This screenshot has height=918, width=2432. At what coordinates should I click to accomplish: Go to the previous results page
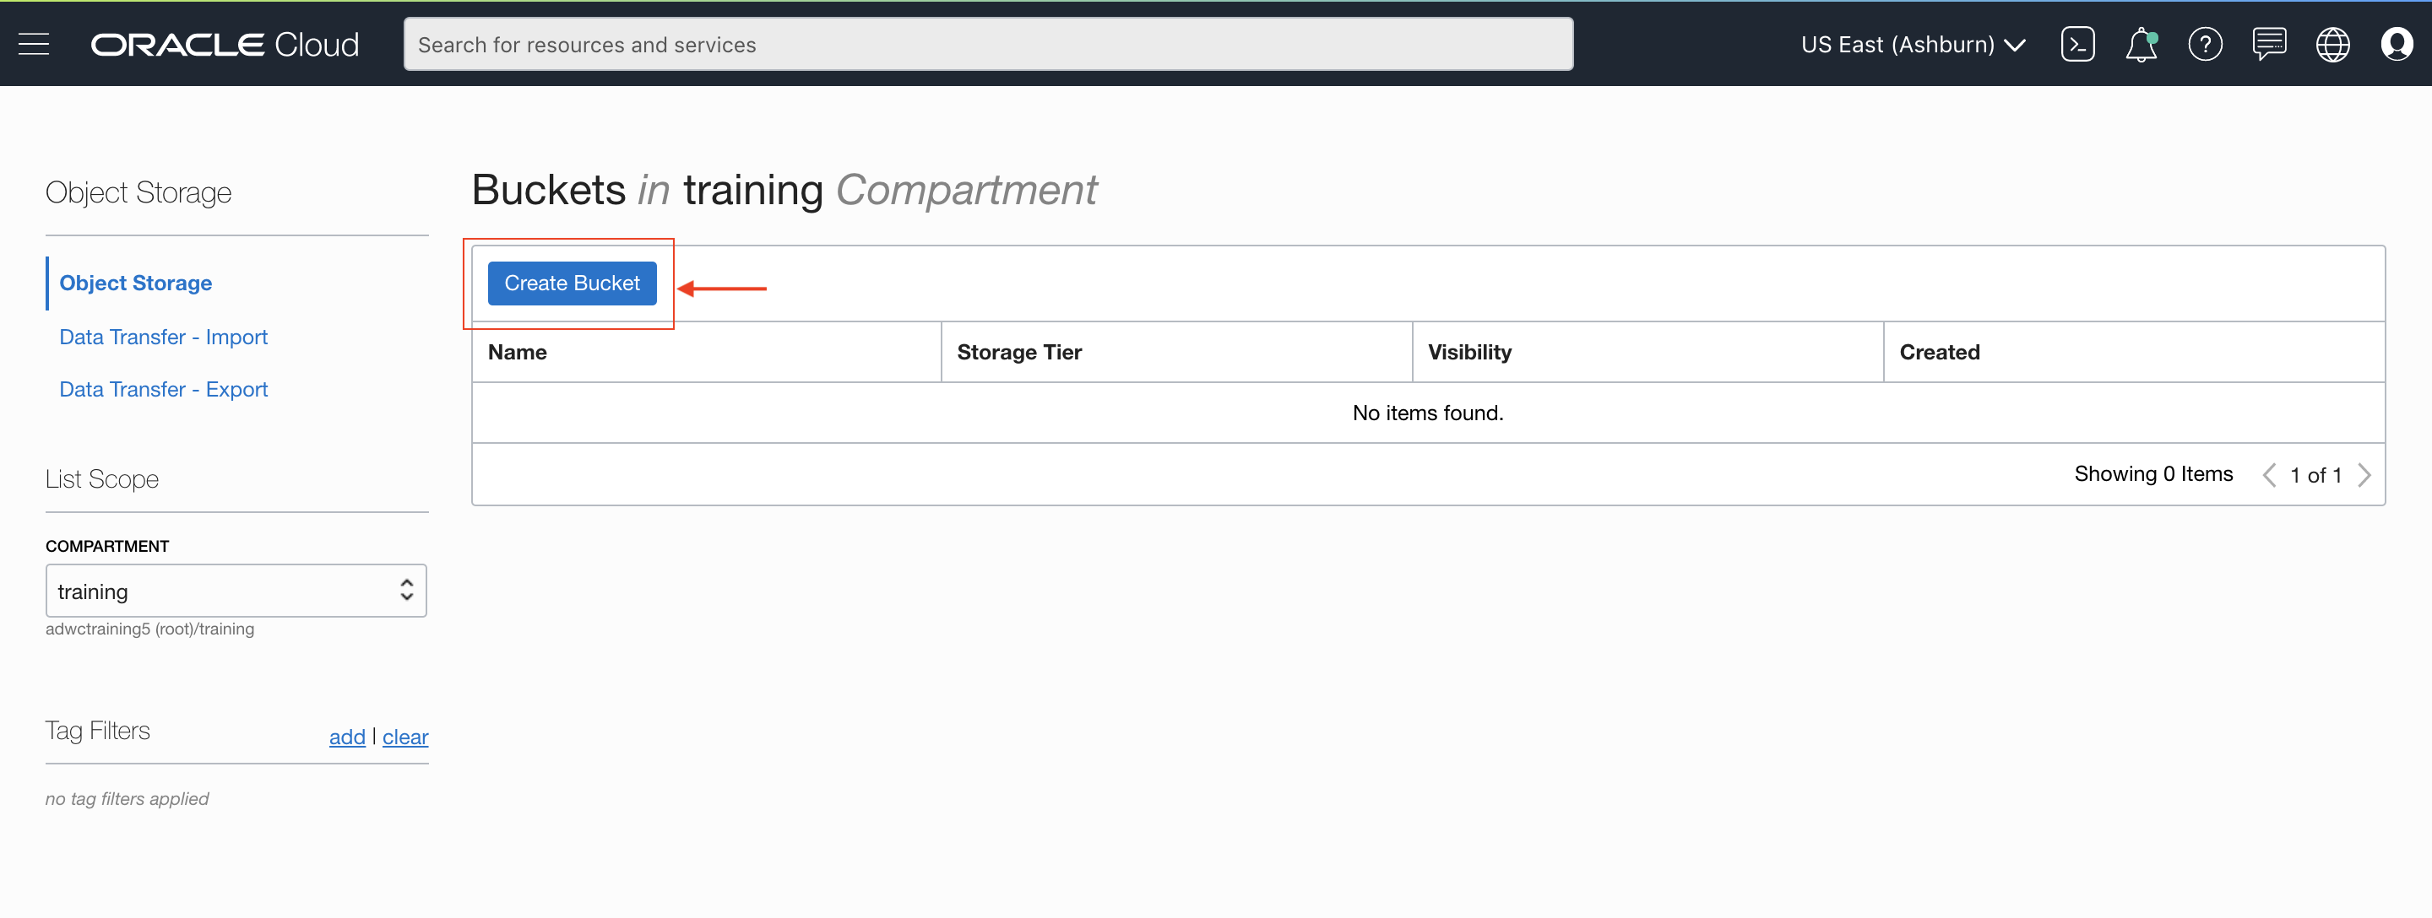coord(2269,474)
